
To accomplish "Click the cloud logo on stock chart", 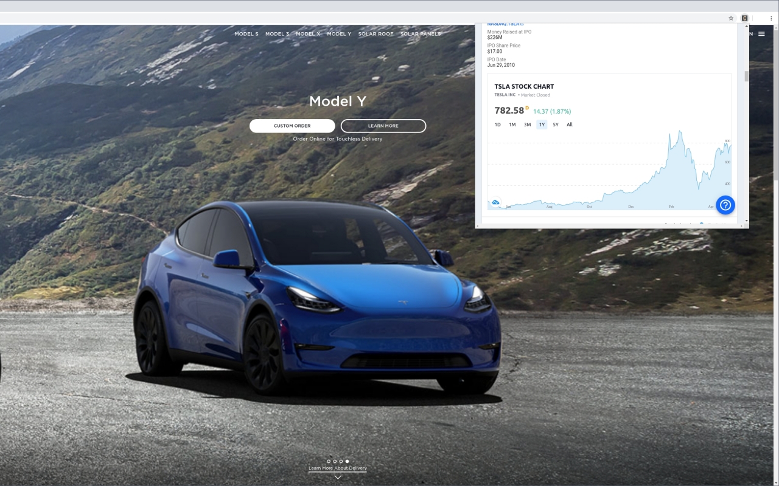I will pyautogui.click(x=495, y=202).
